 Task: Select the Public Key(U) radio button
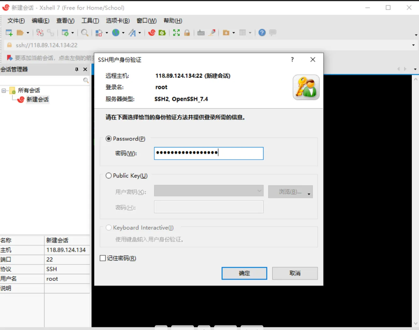[x=109, y=176]
